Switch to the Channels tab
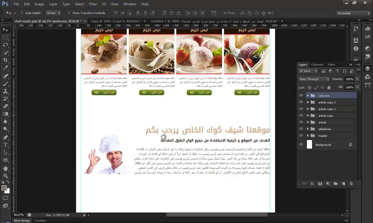The width and height of the screenshot is (373, 223). [317, 65]
